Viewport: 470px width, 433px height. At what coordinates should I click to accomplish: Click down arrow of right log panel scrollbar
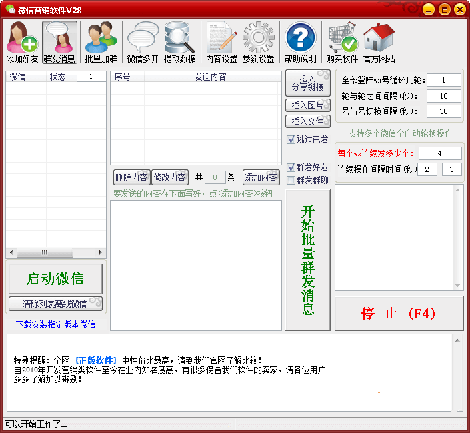(458, 286)
